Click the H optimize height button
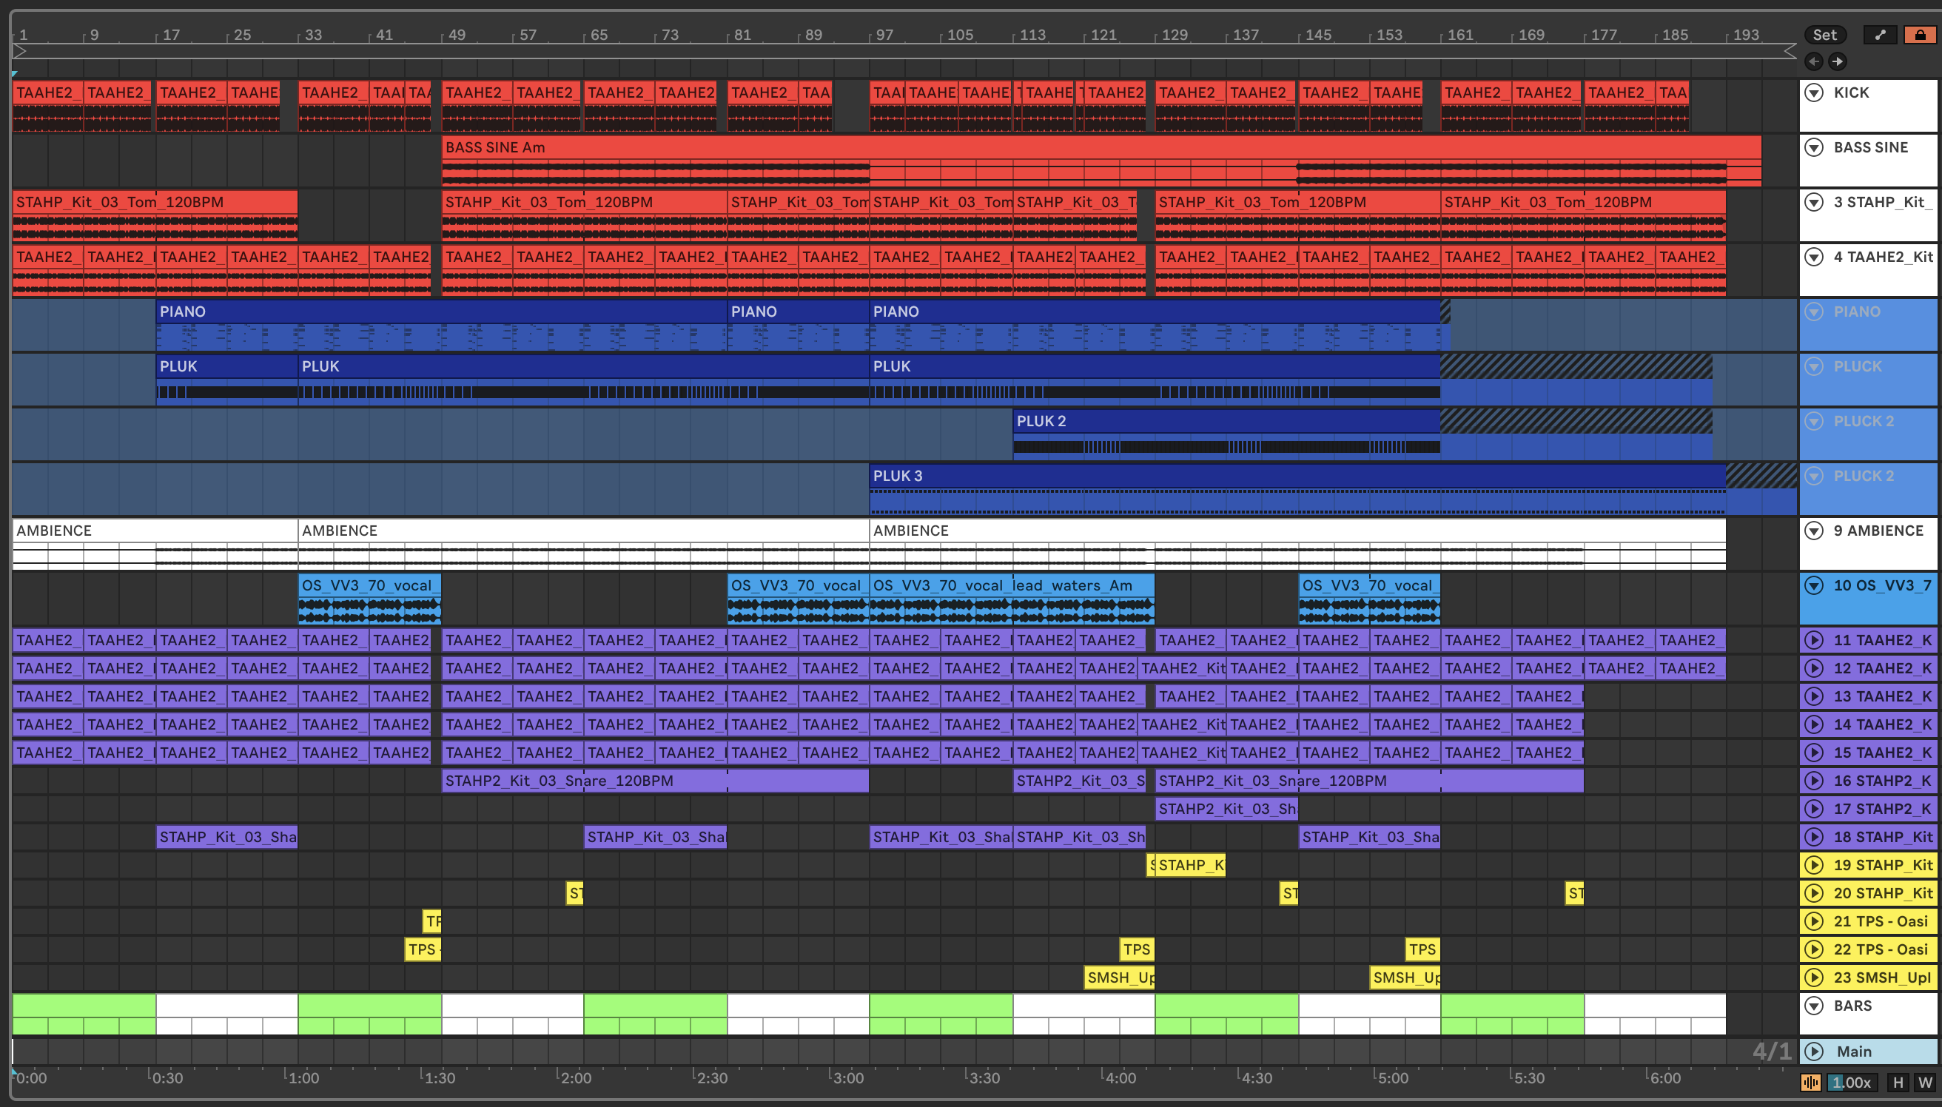1942x1107 pixels. [x=1898, y=1083]
